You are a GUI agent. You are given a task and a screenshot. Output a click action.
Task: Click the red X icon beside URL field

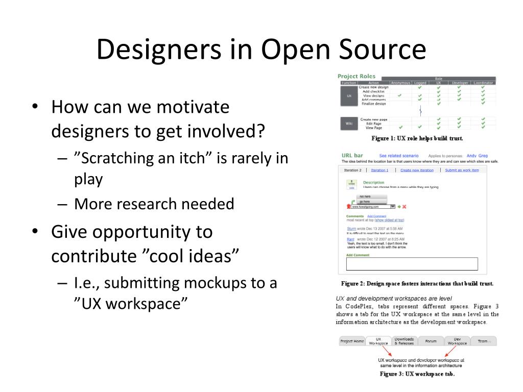405,207
